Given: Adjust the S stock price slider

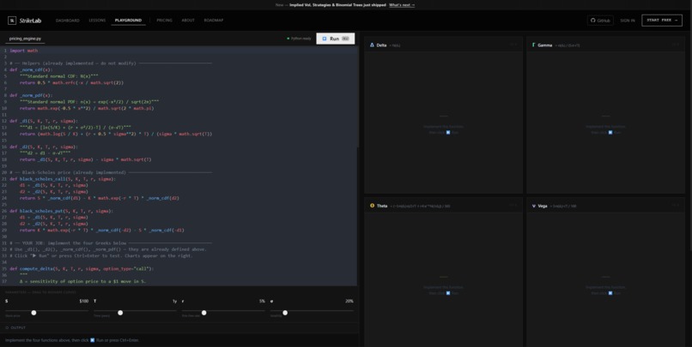Looking at the screenshot, I should [x=46, y=313].
